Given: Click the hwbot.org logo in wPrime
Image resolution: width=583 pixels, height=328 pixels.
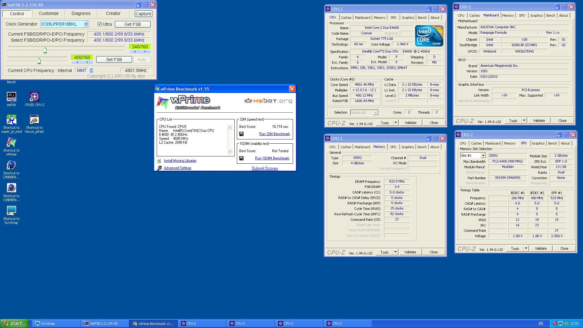Looking at the screenshot, I should (268, 101).
